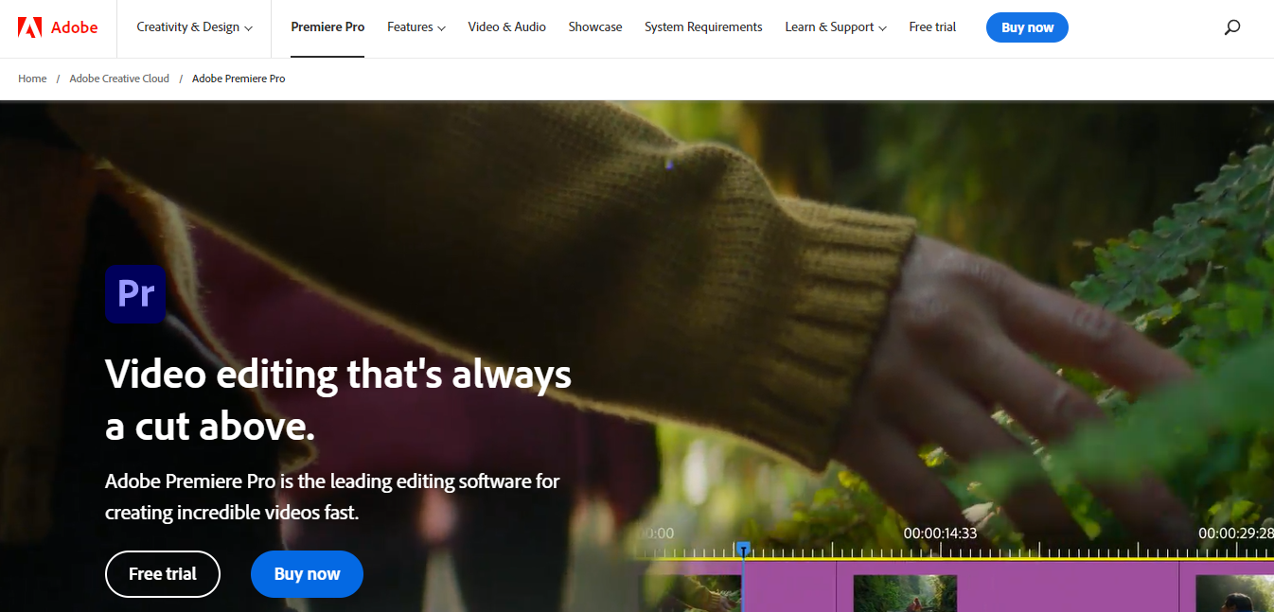Select the Premiere Pro nav tab
1274x612 pixels.
[327, 27]
